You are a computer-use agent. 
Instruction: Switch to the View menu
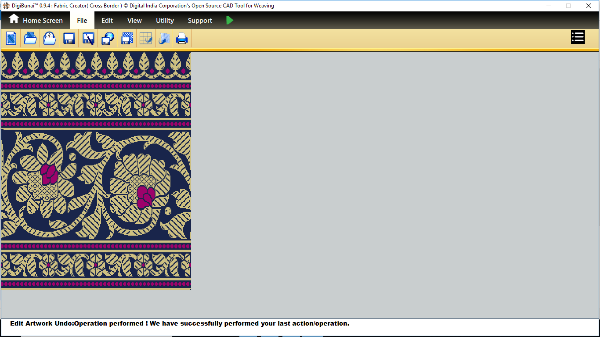click(x=134, y=21)
